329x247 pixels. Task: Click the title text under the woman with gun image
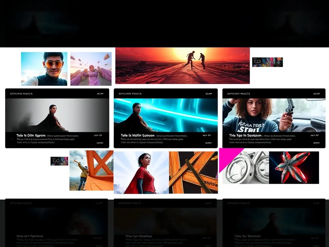[x=245, y=135]
